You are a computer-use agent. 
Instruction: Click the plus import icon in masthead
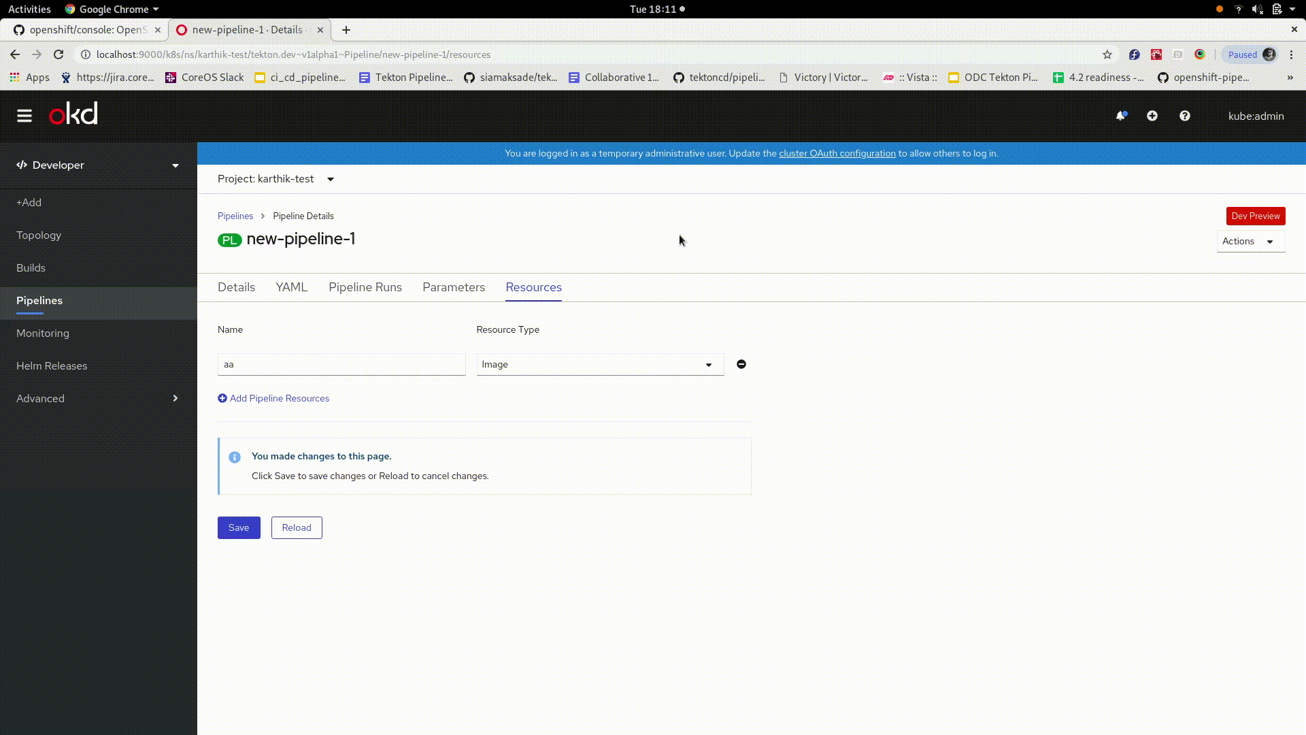tap(1152, 116)
